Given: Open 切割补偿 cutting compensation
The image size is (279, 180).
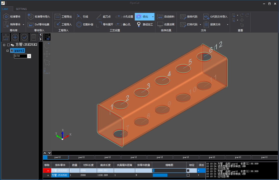Looking at the screenshot, I should point(79,25).
